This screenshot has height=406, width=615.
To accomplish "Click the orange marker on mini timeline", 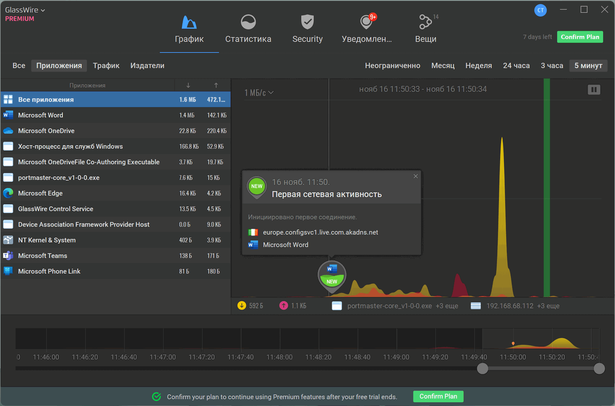I will coord(513,343).
